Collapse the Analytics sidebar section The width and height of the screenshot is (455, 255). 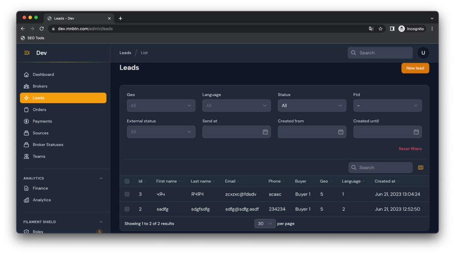pyautogui.click(x=101, y=178)
